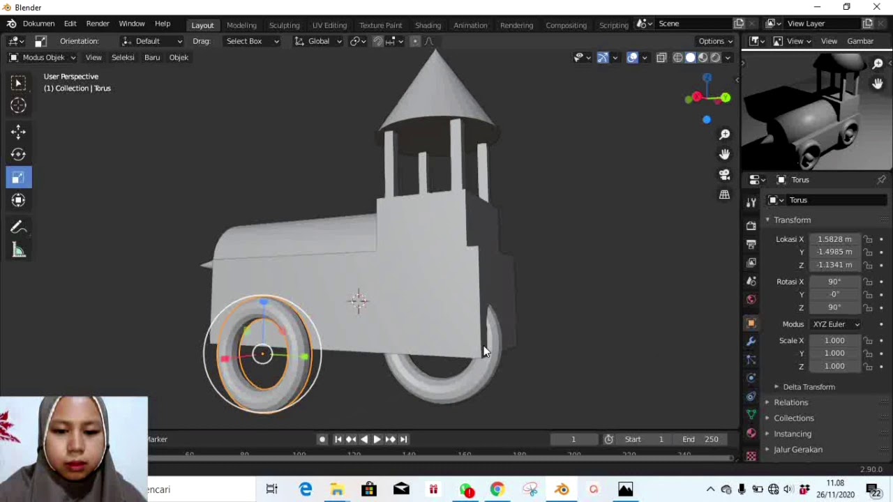
Task: Expand the Collections panel
Action: pyautogui.click(x=793, y=418)
